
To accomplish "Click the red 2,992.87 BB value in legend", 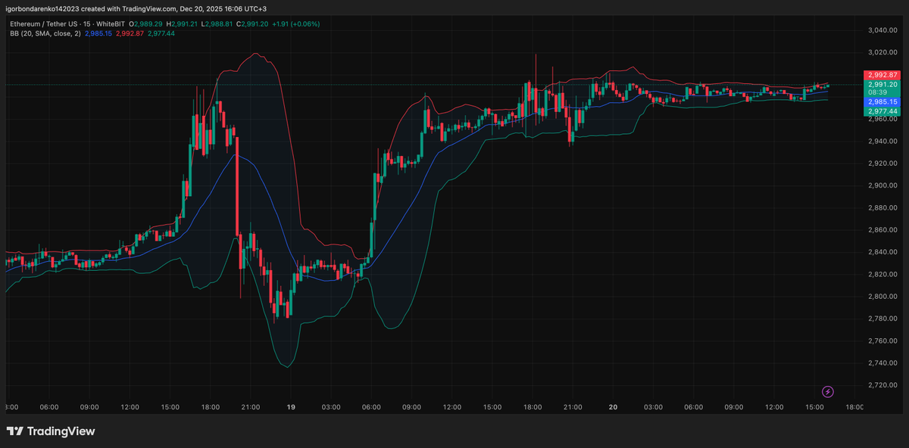I will click(130, 34).
